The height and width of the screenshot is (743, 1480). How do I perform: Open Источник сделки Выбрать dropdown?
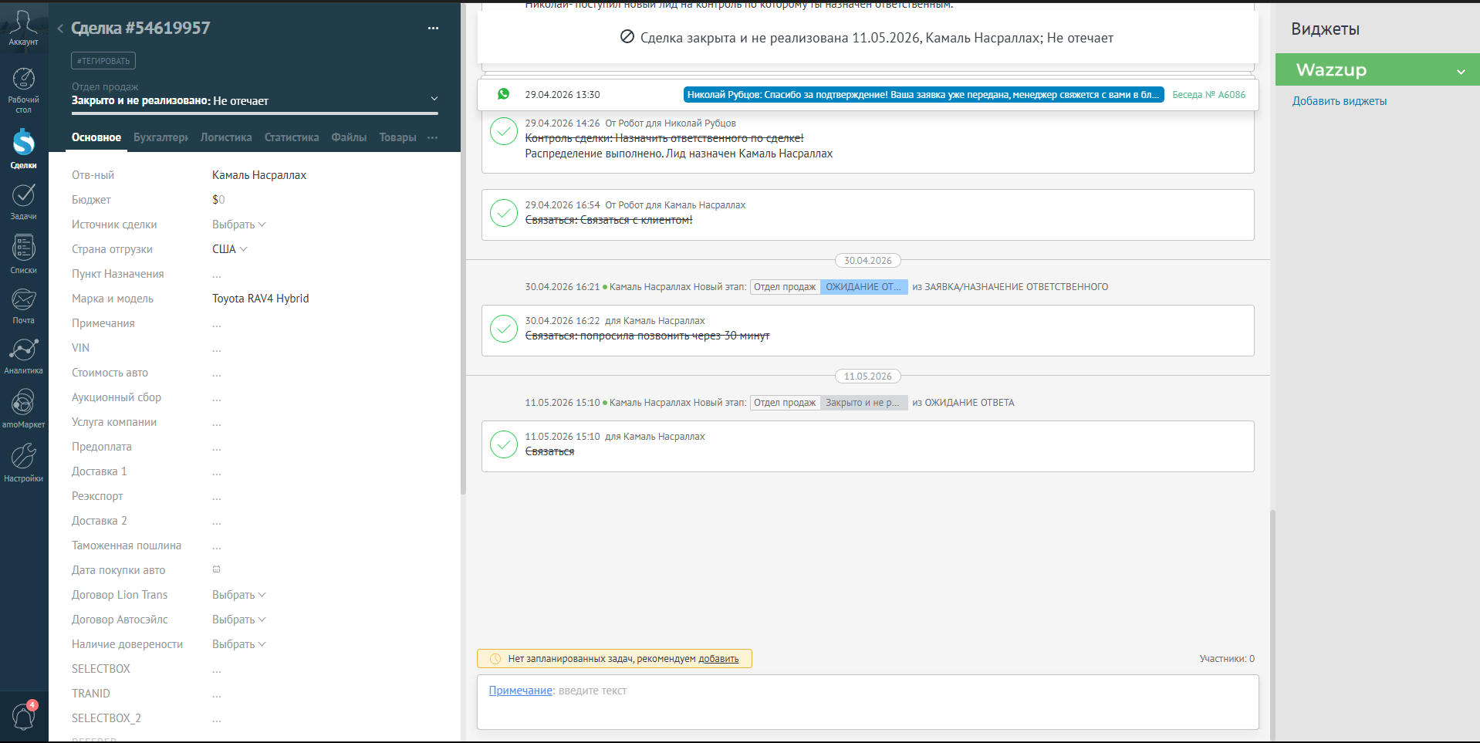tap(239, 225)
